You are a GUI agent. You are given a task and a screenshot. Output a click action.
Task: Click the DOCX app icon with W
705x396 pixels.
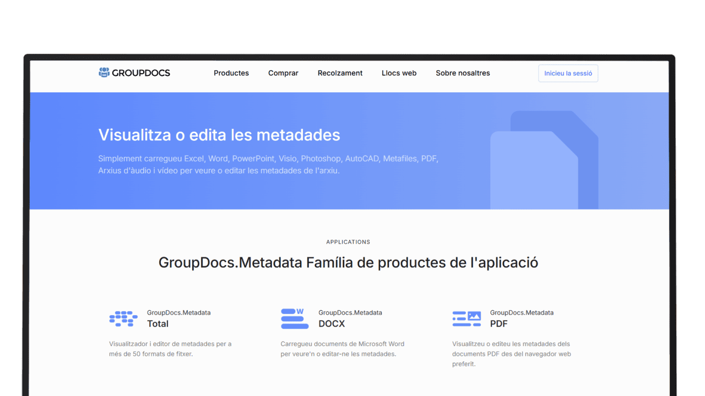(x=295, y=318)
